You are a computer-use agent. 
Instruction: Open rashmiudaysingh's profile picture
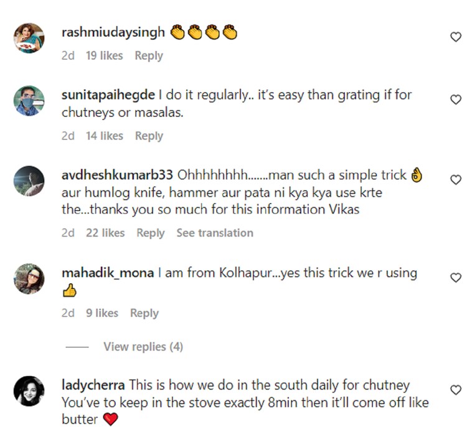click(29, 39)
